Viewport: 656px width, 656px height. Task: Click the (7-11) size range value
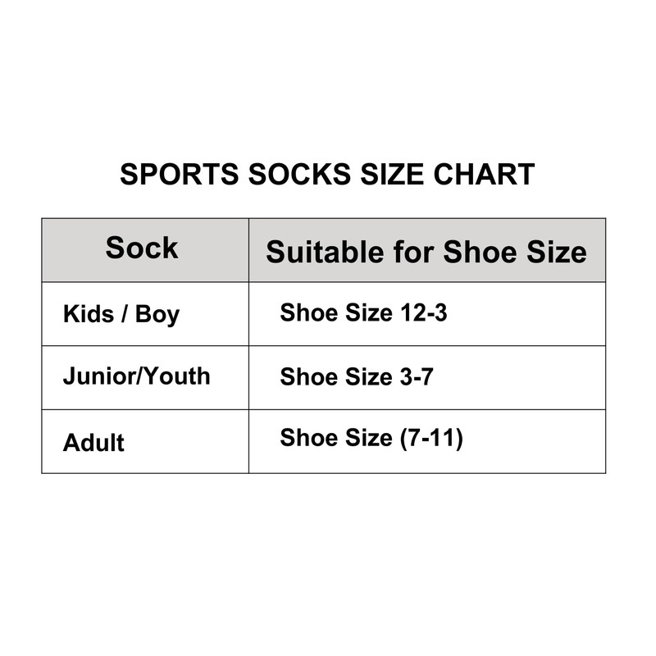[x=431, y=439]
